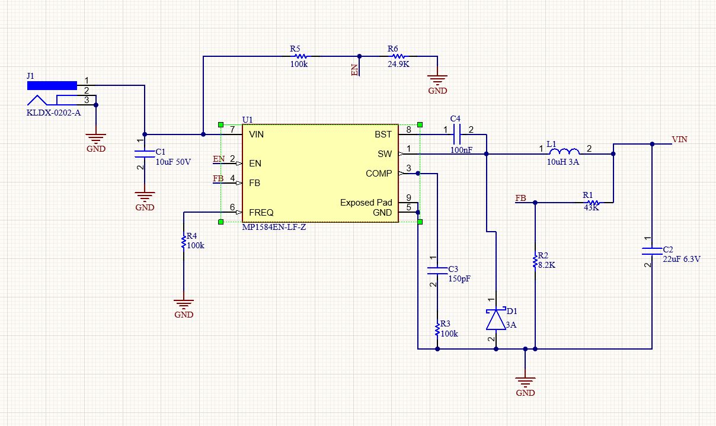Click the EN net label between R5 and R6

click(355, 69)
